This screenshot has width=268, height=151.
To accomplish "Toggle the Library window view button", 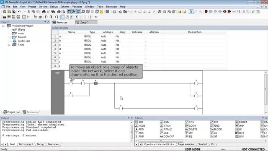I will pos(78,11).
